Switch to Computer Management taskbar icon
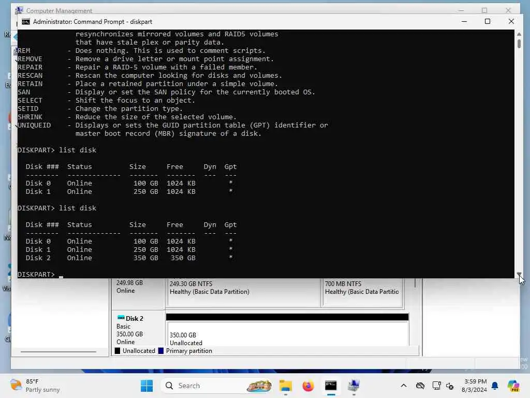 (x=354, y=386)
